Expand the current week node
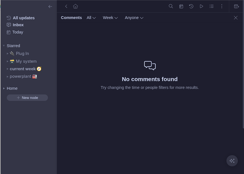244x174 pixels. coord(7,69)
